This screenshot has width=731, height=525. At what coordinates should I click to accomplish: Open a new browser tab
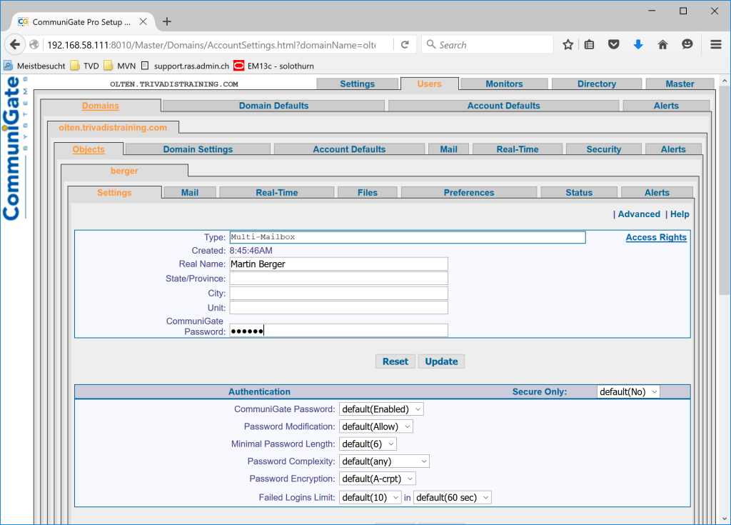(167, 21)
